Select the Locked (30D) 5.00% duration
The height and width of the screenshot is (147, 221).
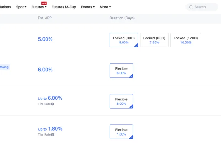pos(124,40)
